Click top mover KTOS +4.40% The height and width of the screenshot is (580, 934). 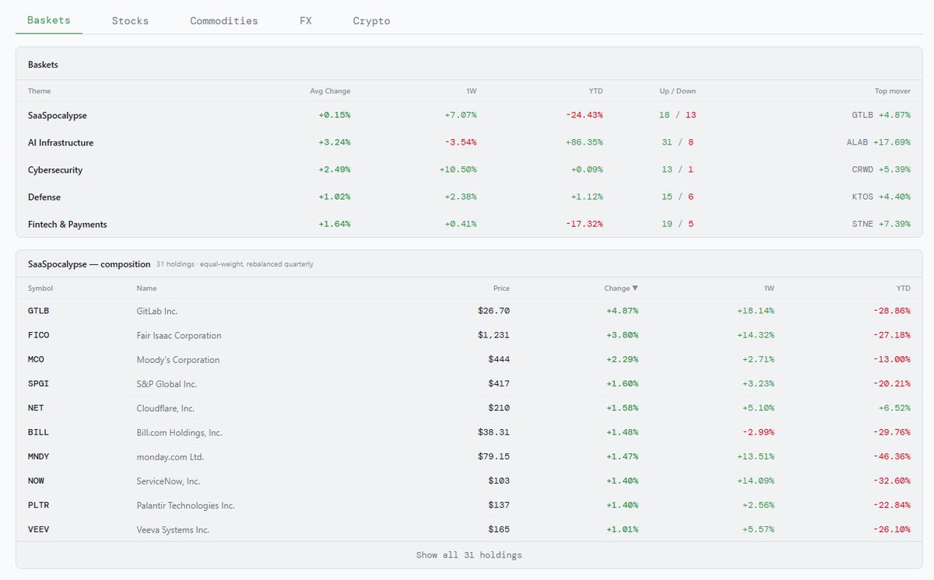pyautogui.click(x=881, y=197)
